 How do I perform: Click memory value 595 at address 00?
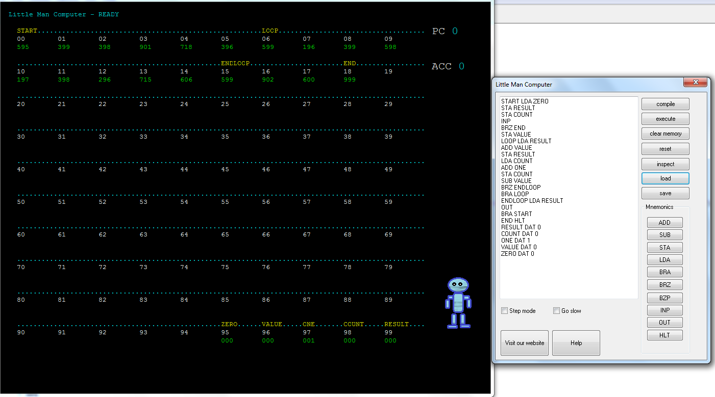coord(23,47)
